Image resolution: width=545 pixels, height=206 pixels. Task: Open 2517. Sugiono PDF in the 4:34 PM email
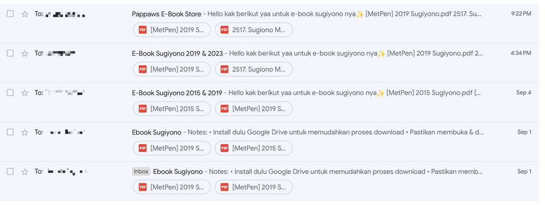(x=254, y=69)
